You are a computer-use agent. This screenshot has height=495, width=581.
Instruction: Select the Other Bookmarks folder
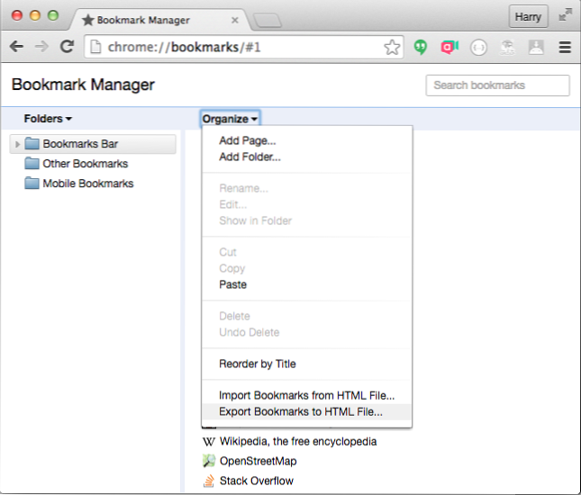point(85,164)
